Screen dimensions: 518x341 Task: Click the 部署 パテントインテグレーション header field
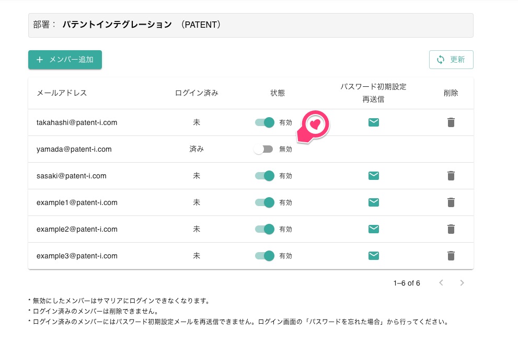[251, 25]
